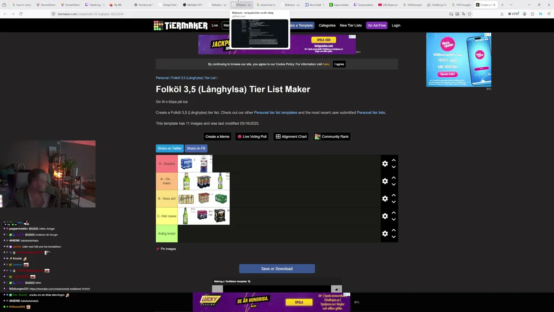Click the Go Ad-Free button
The image size is (554, 312).
click(377, 26)
